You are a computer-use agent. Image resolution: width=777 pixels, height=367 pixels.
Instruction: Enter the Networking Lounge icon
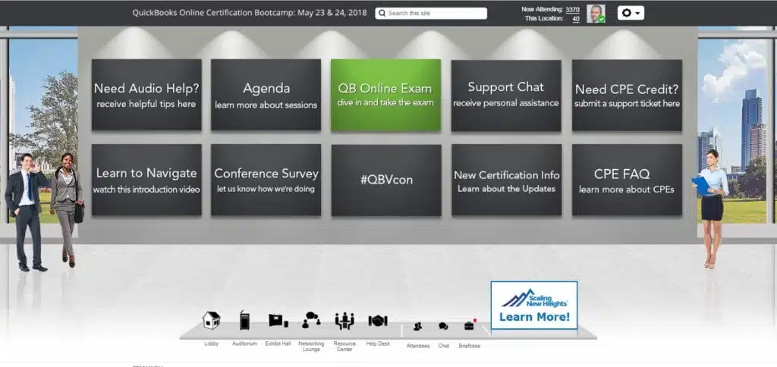pyautogui.click(x=311, y=320)
